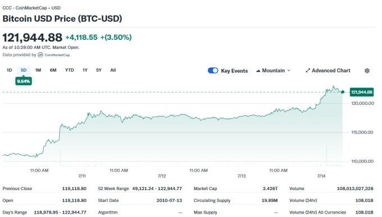The width and height of the screenshot is (382, 217).
Task: Switch to the 6M range
Action: [53, 70]
